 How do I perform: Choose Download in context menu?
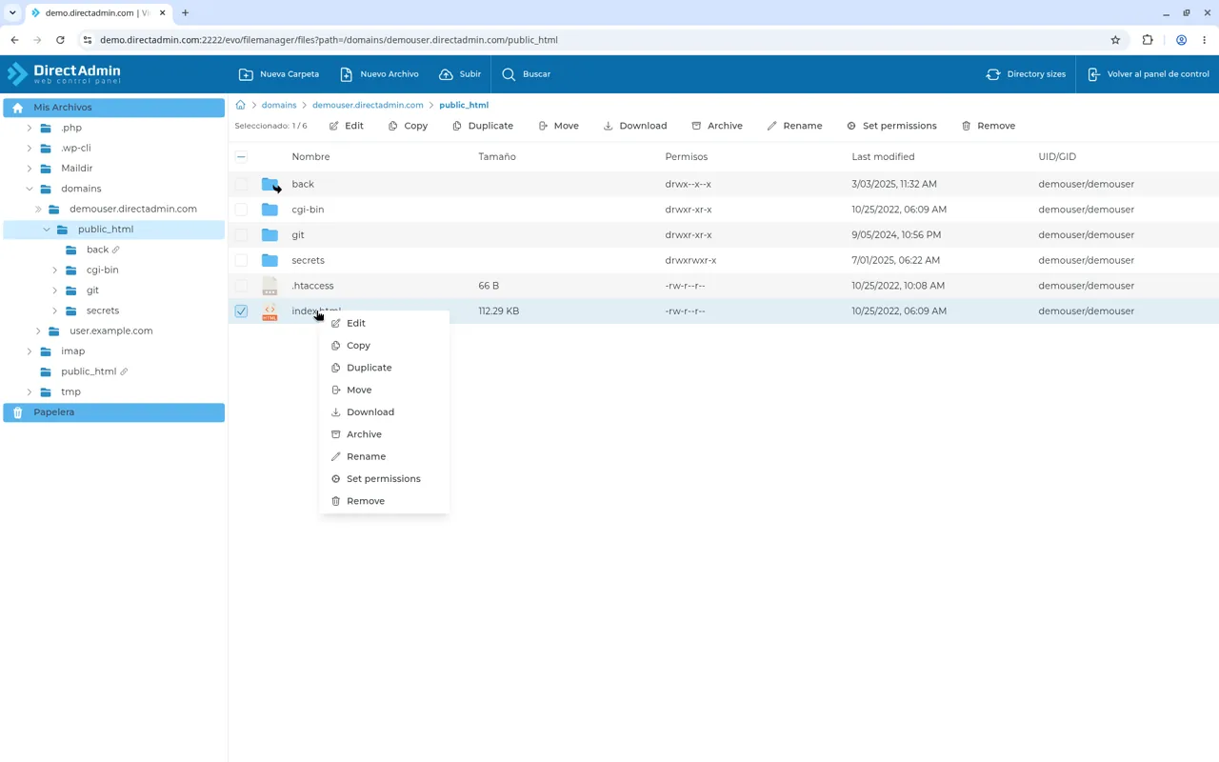click(384, 412)
